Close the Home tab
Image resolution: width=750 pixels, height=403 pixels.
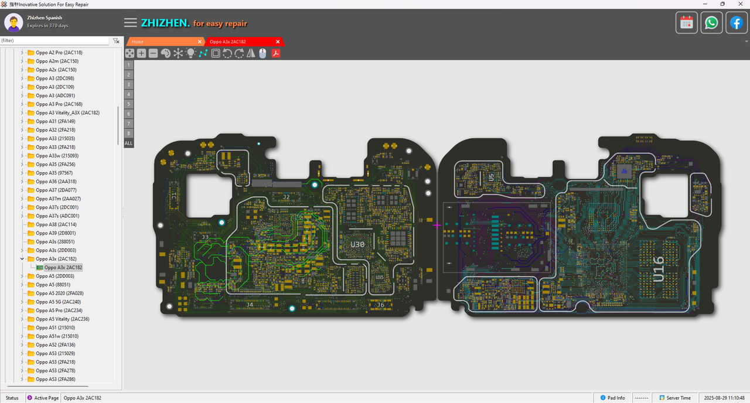200,42
